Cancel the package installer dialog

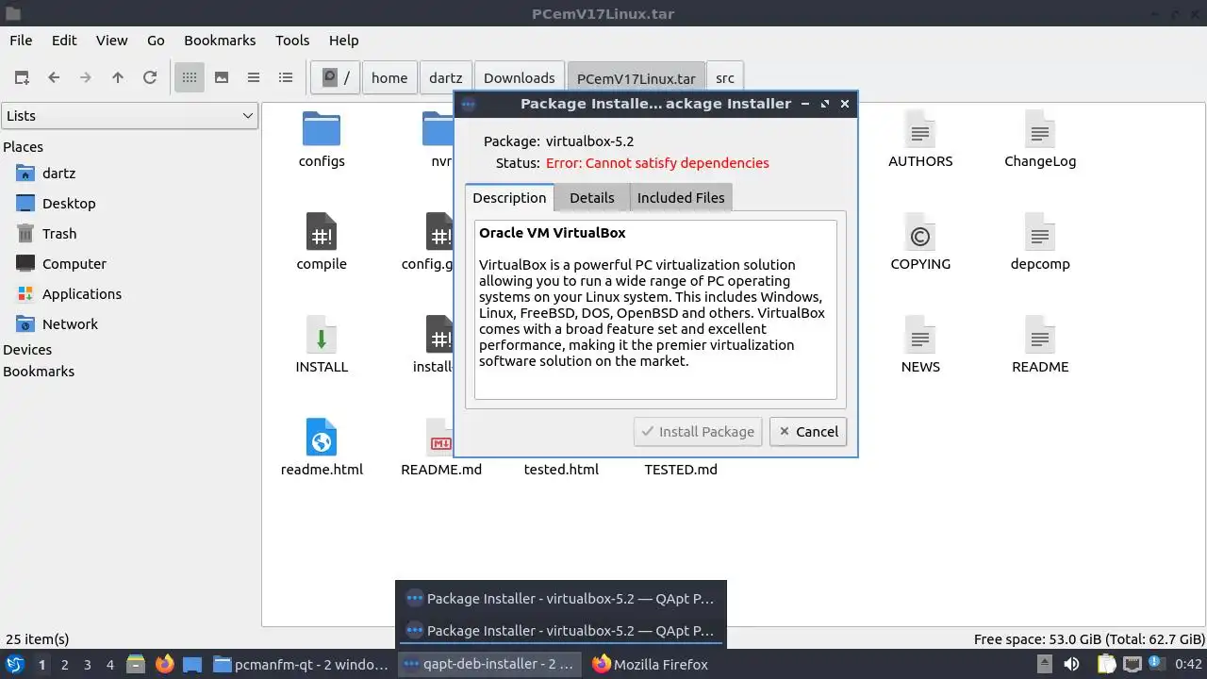(808, 432)
